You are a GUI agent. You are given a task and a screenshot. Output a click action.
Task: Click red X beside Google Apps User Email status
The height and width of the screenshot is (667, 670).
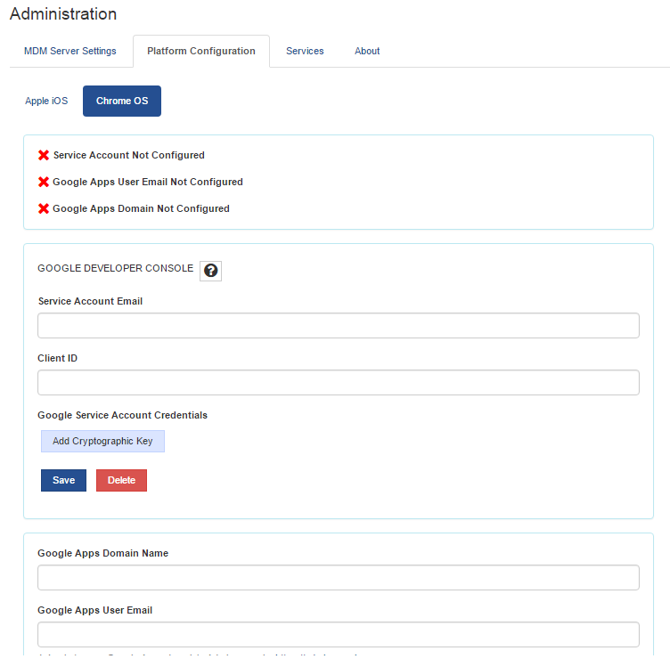[x=44, y=182]
